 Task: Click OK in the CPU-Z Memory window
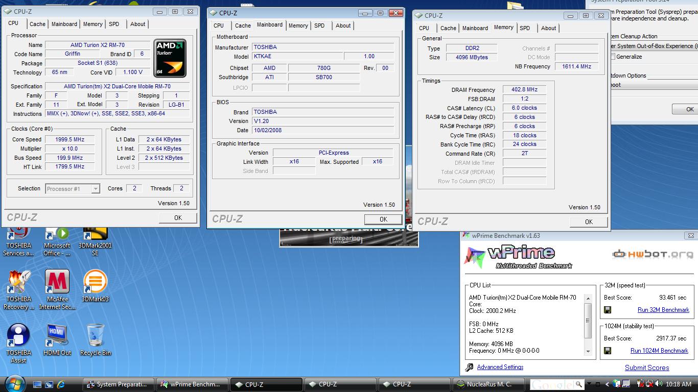589,222
